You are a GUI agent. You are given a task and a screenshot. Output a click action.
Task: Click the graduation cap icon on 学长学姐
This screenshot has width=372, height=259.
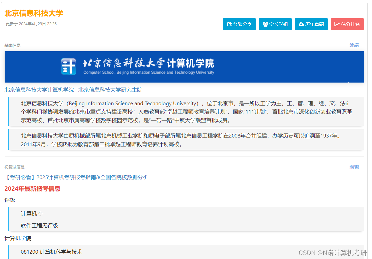265,24
